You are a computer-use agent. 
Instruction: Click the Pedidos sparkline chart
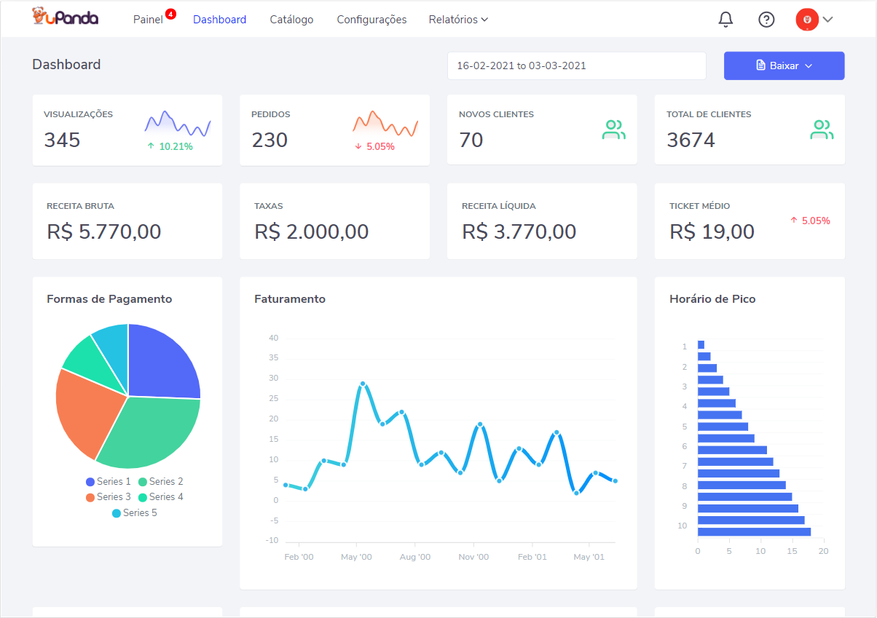(x=385, y=124)
